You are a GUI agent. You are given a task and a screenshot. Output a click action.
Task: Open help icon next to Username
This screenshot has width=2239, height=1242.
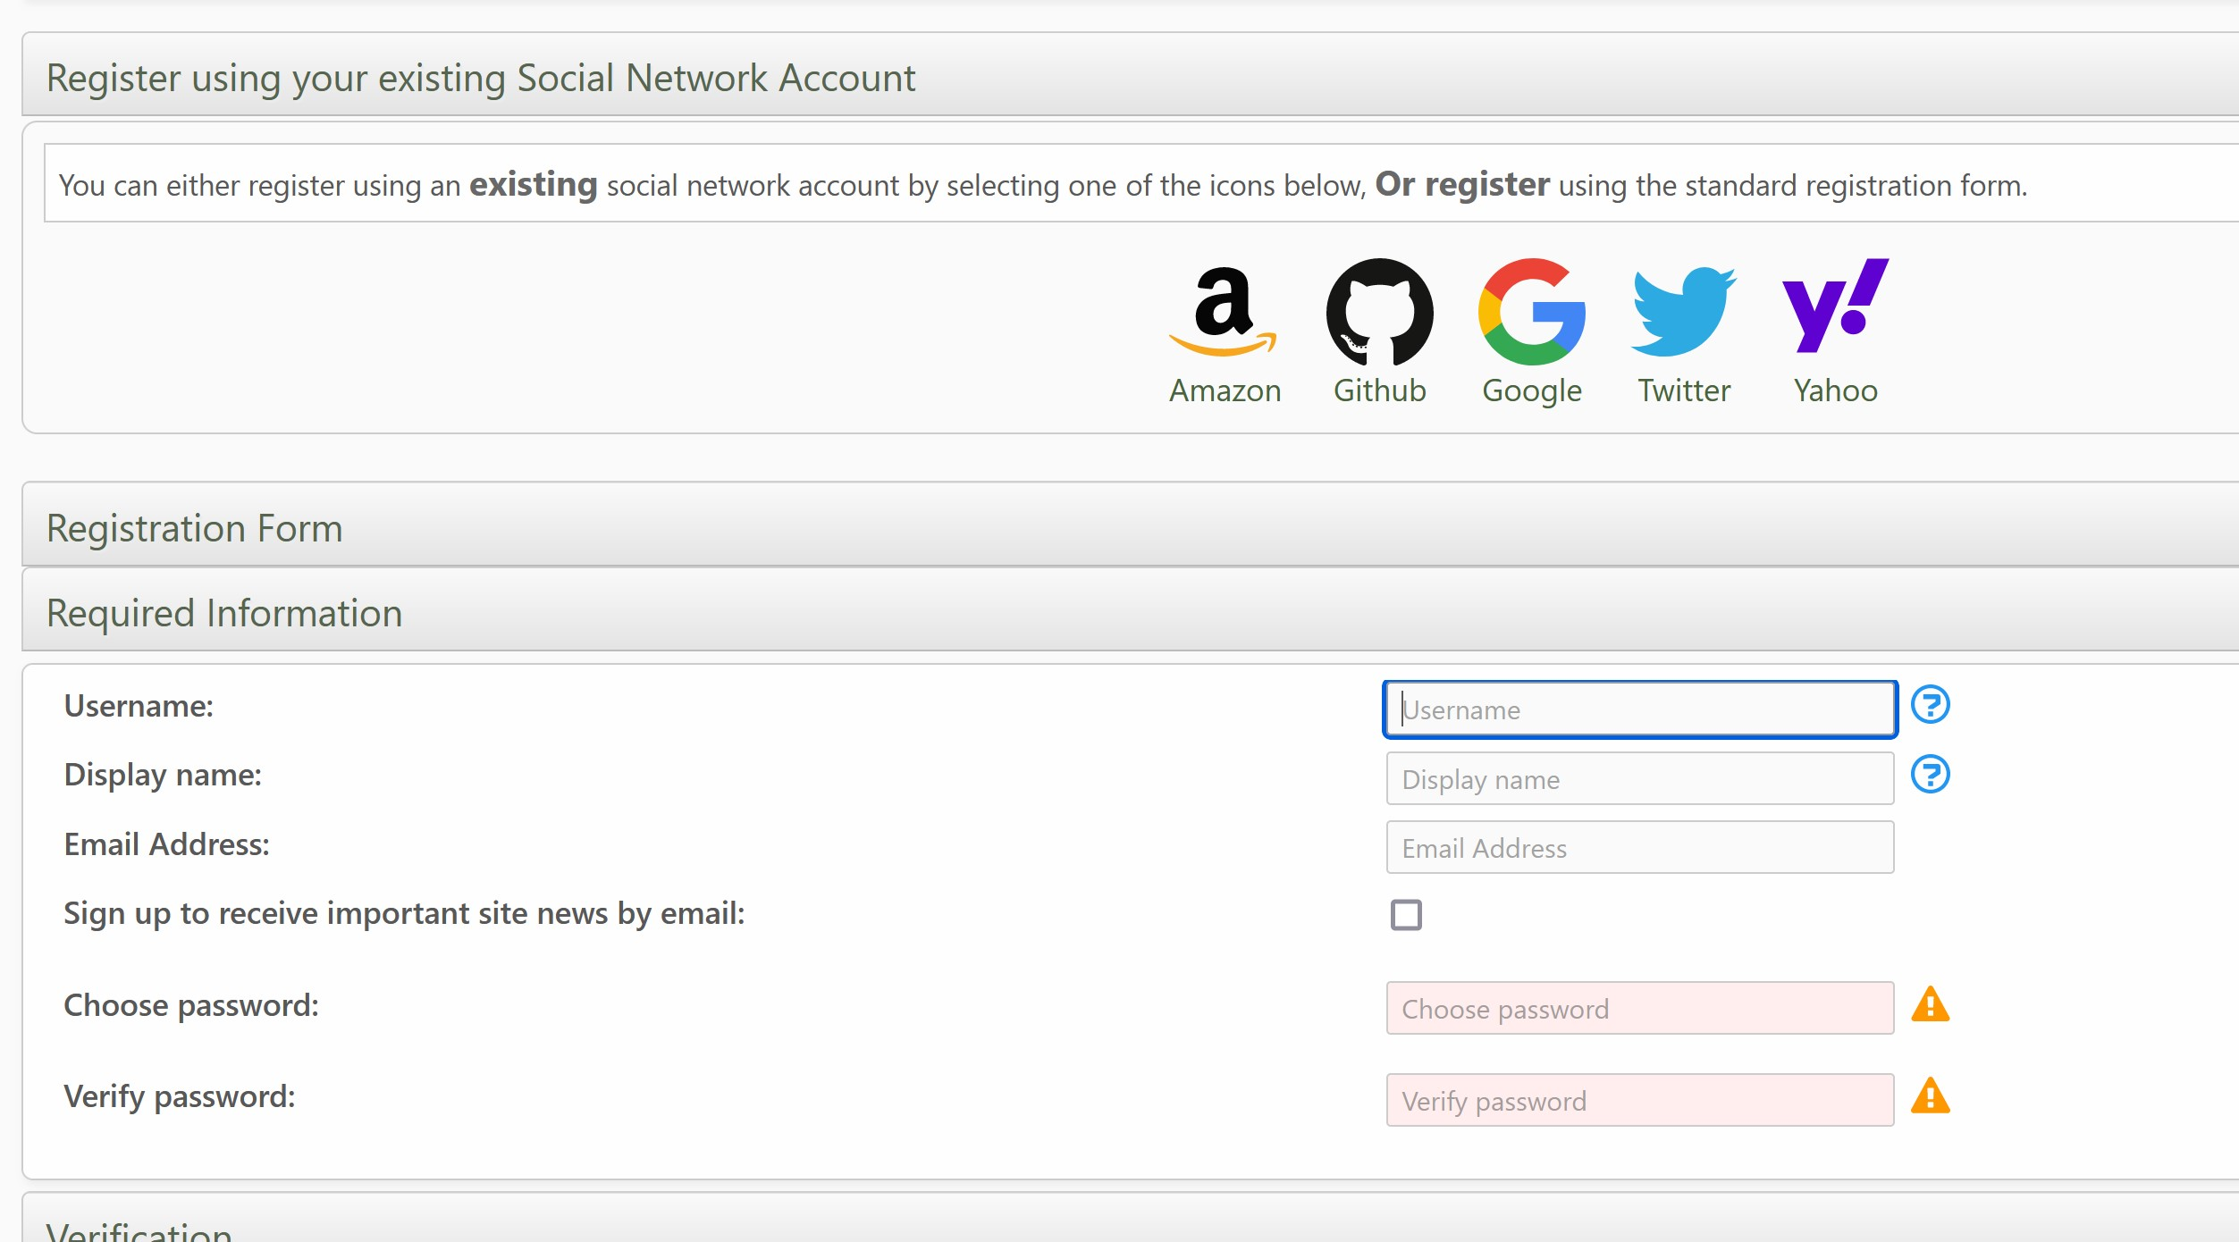1930,705
